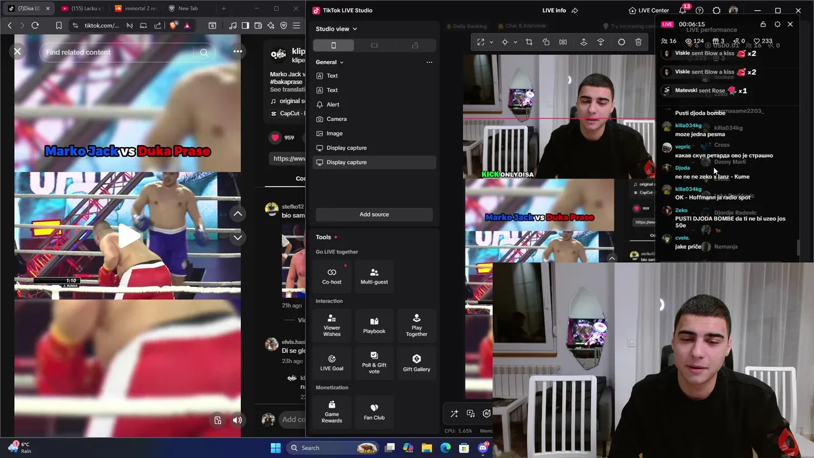Click the align center icon in the source toolbar

(x=505, y=42)
